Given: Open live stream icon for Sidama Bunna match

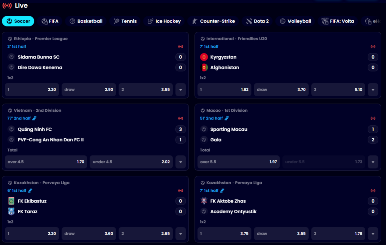Looking at the screenshot, I should [x=181, y=47].
